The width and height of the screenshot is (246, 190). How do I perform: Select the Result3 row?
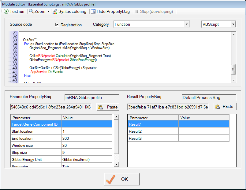coord(179,138)
